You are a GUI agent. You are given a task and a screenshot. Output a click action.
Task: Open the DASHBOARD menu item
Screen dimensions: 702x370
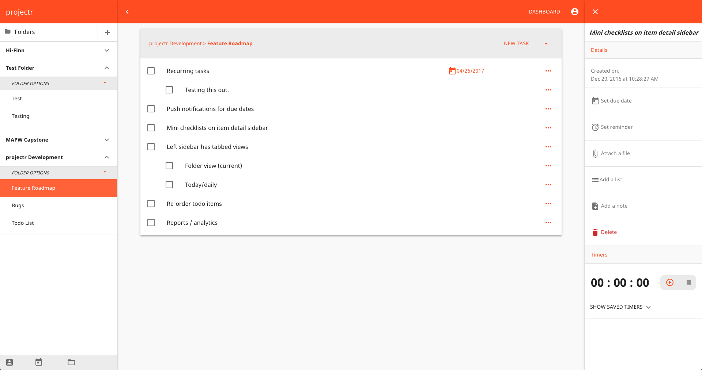pos(544,11)
